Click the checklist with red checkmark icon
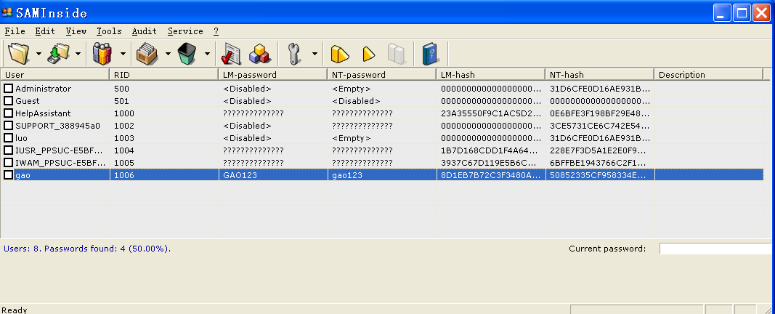775x314 pixels. coord(230,53)
